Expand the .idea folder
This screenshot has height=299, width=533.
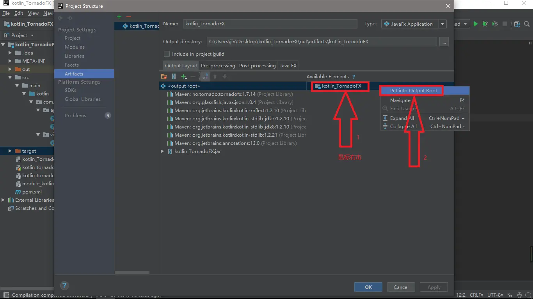(11, 53)
